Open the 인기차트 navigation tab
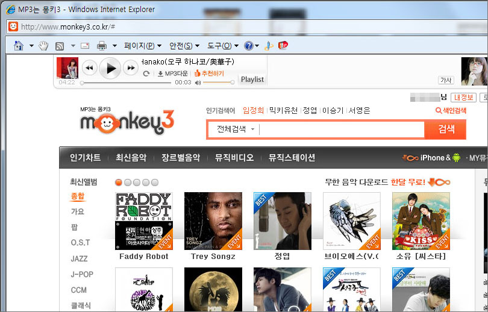The image size is (488, 312). 85,158
